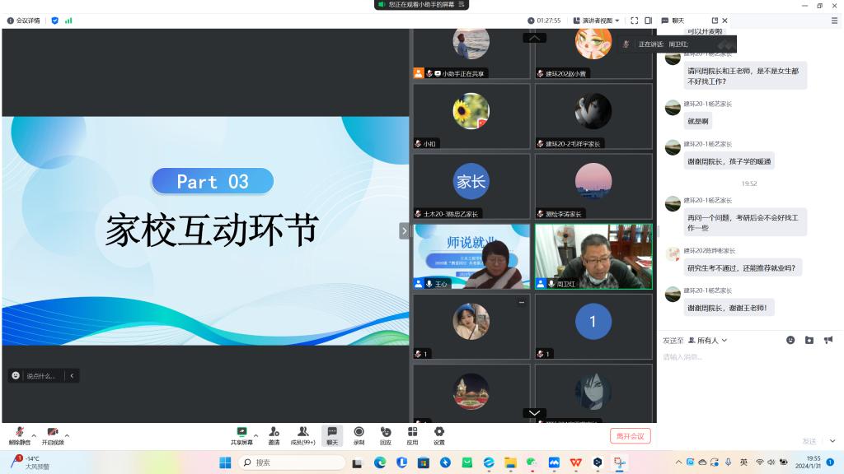This screenshot has width=844, height=474.
Task: Click the Invite (邀请) icon
Action: coord(274,433)
